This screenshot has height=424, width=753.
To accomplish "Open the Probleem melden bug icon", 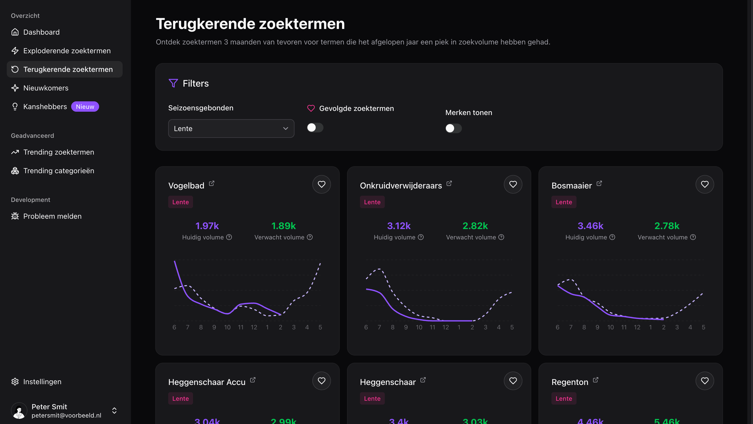I will point(15,216).
